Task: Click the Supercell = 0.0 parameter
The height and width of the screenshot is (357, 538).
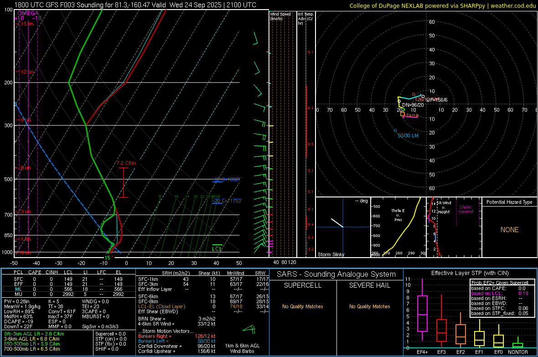Action: click(x=110, y=334)
